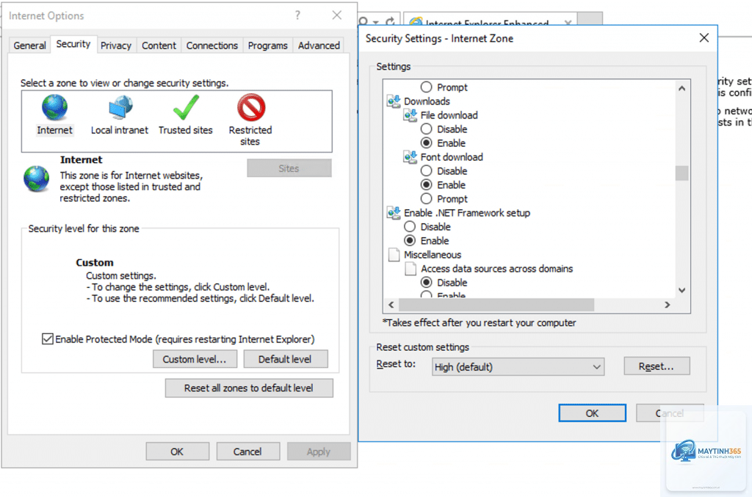Click the Miscellaneous category page icon
Image resolution: width=752 pixels, height=497 pixels.
point(394,255)
